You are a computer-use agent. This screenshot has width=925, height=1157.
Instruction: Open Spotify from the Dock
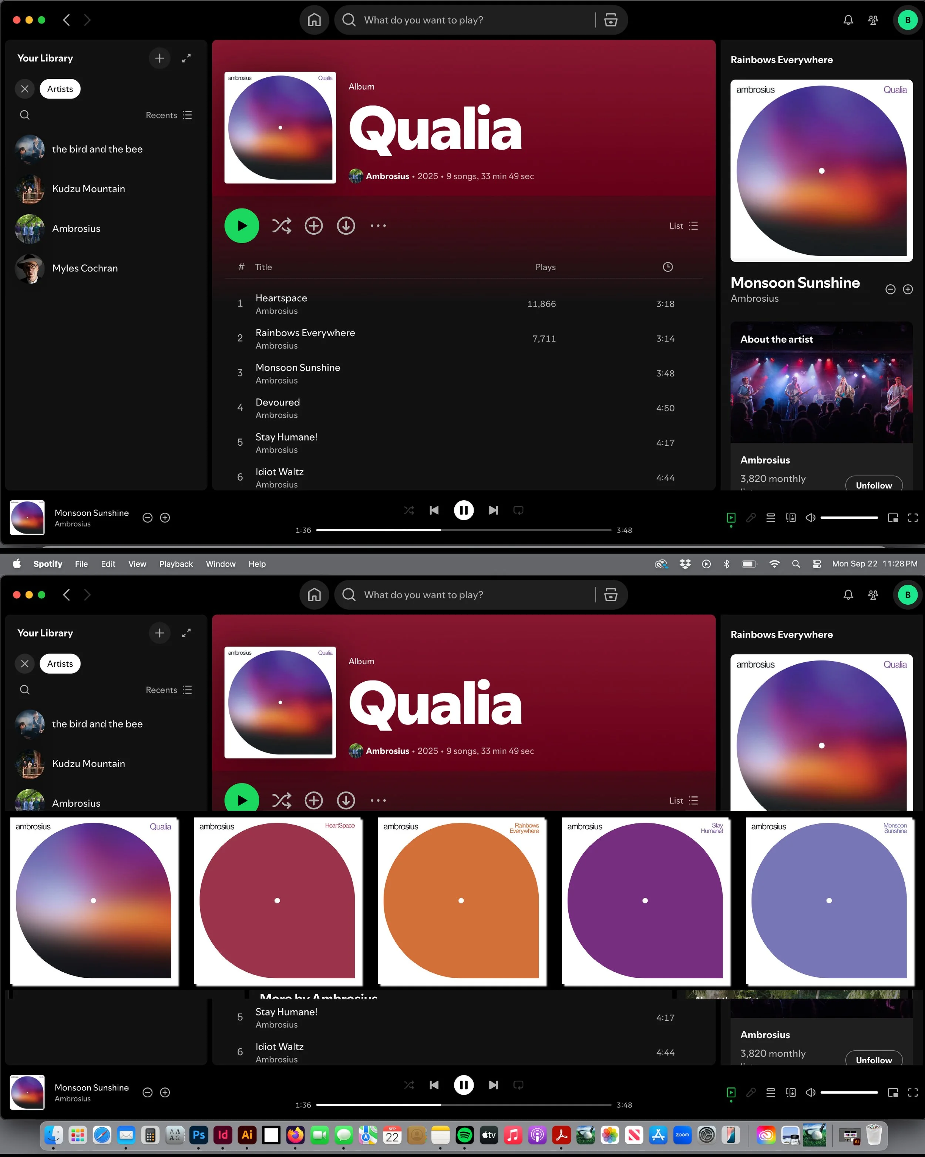(x=464, y=1135)
